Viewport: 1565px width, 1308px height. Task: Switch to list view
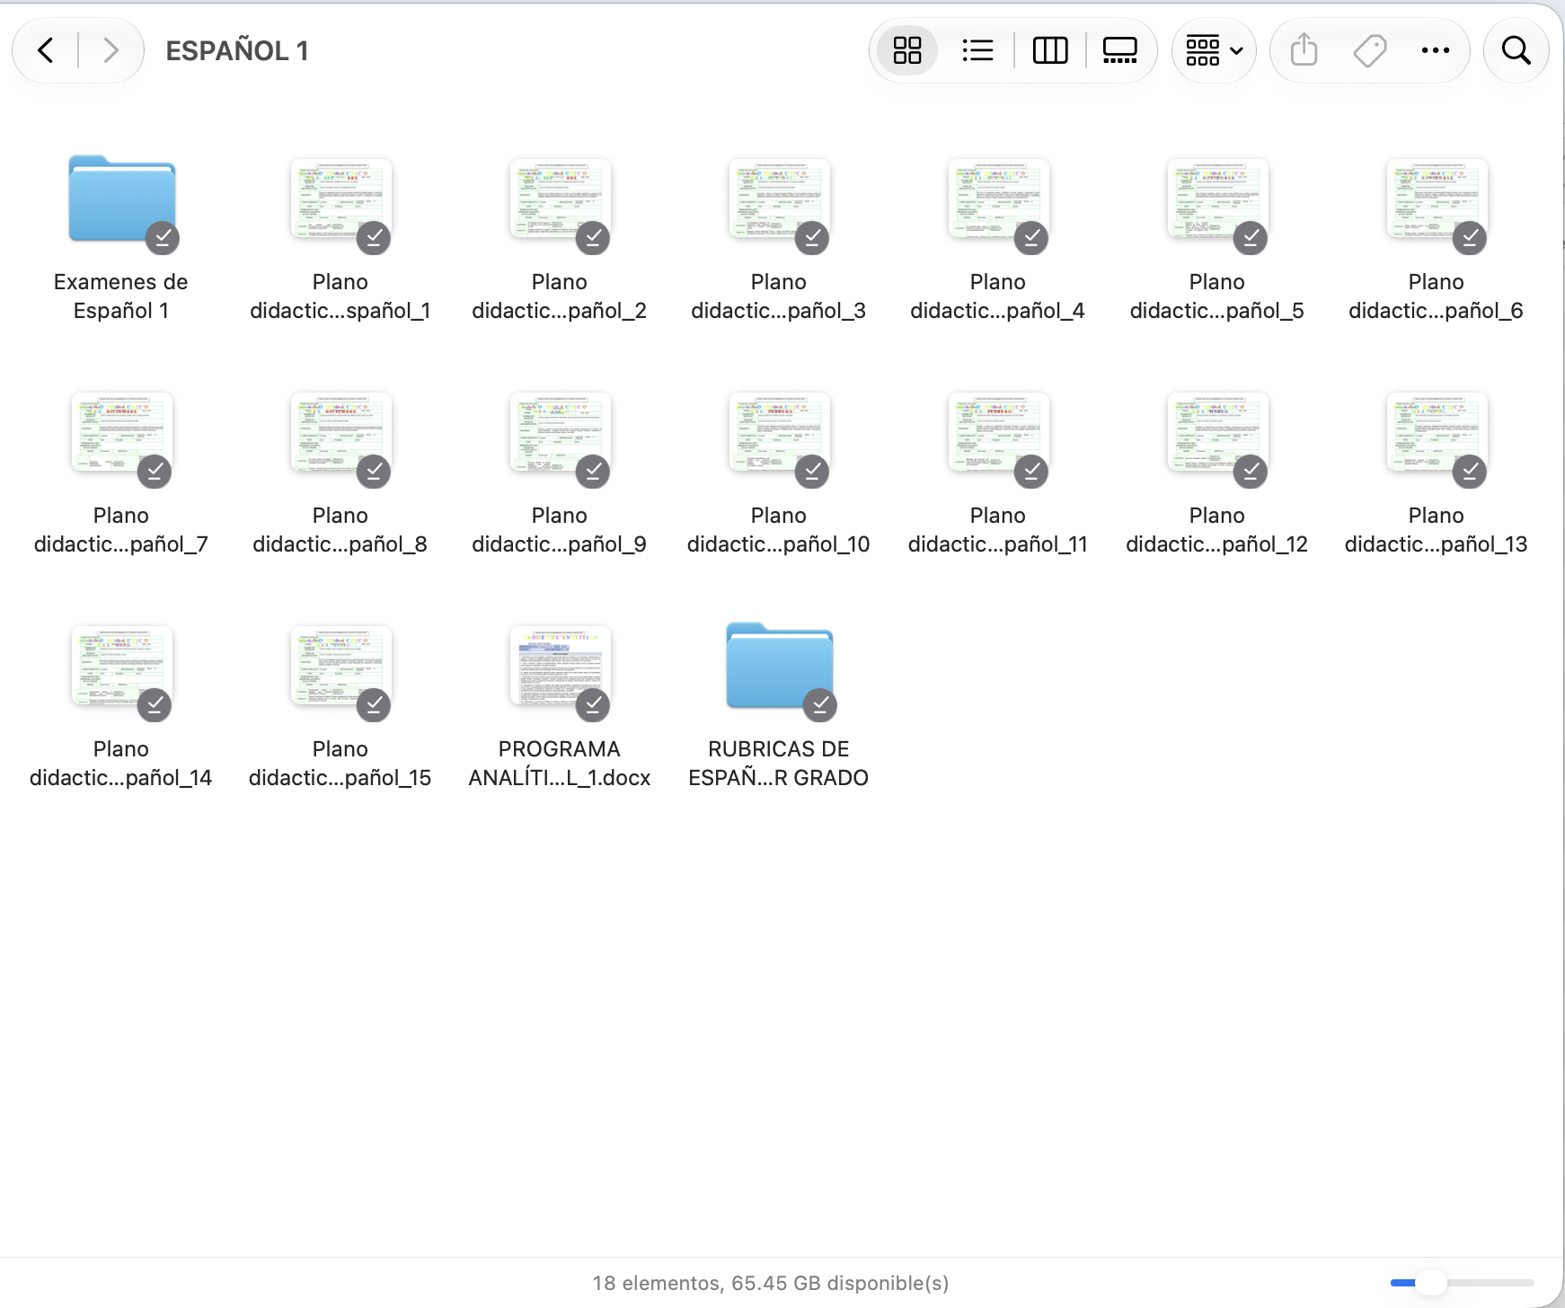point(977,50)
